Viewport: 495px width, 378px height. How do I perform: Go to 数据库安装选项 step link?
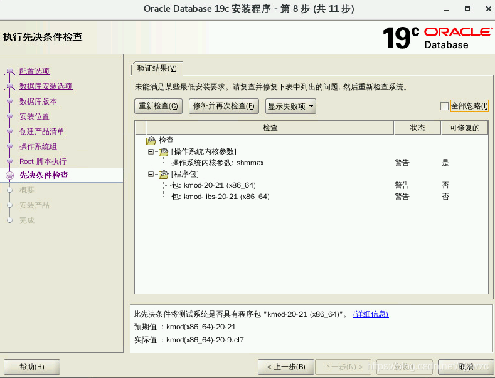pyautogui.click(x=46, y=86)
